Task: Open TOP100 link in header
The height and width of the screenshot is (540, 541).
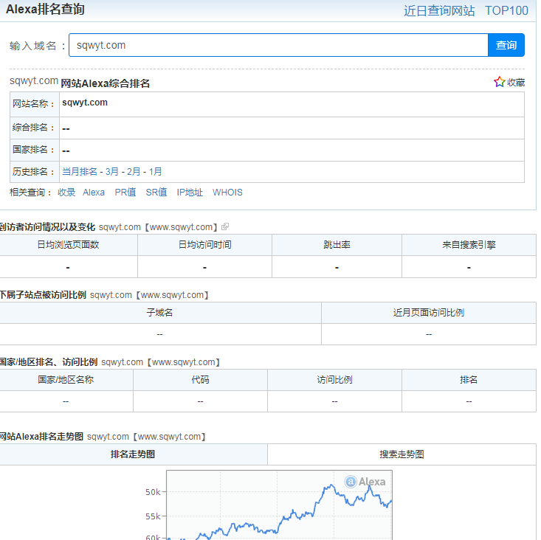Action: point(506,10)
